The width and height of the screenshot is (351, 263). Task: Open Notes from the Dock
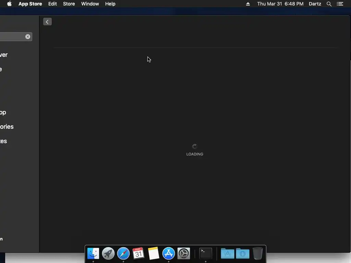coord(154,253)
